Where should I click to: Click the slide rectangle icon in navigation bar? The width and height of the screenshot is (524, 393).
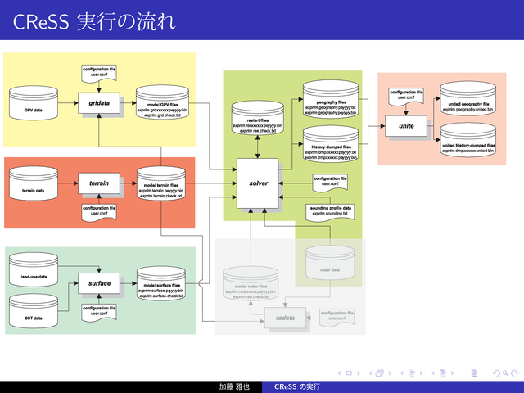point(349,373)
